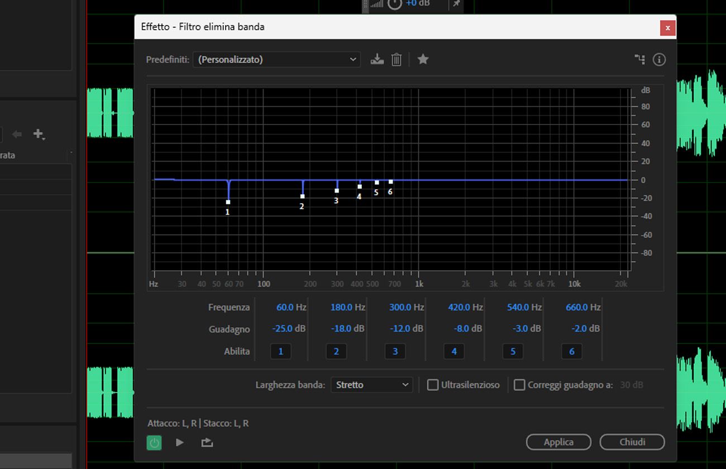Check the Correggi guadagno a option
726x469 pixels.
[519, 385]
